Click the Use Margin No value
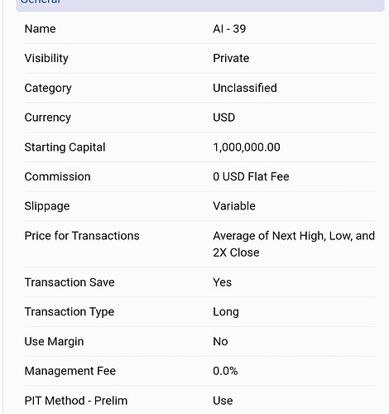This screenshot has width=389, height=414. coord(220,342)
